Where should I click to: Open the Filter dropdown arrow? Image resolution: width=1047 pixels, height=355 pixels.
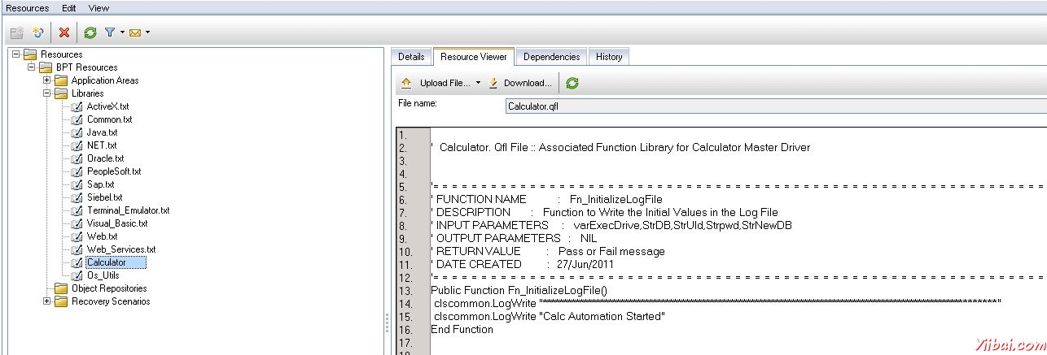pos(122,32)
